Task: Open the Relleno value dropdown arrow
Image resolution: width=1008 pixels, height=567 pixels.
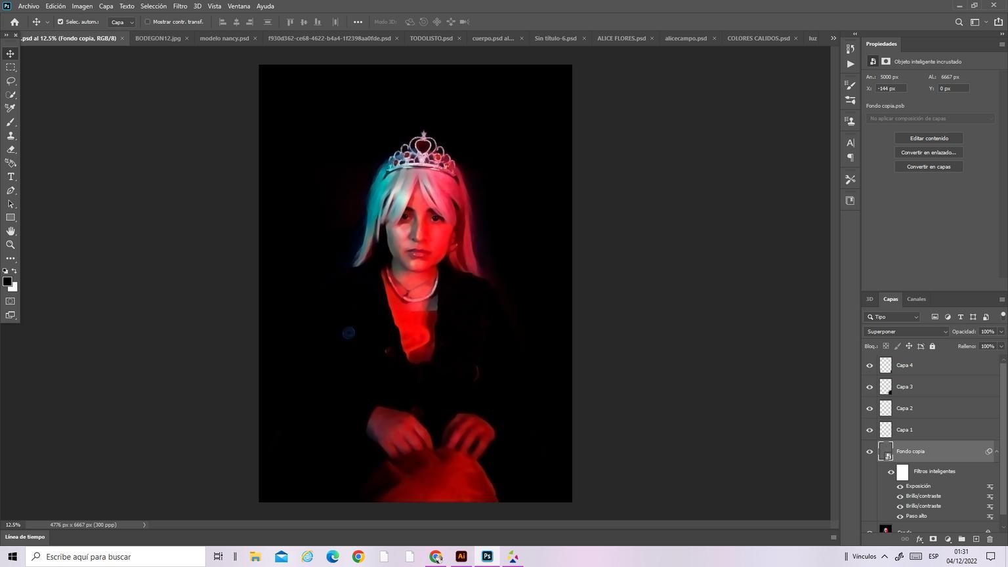Action: tap(1001, 346)
